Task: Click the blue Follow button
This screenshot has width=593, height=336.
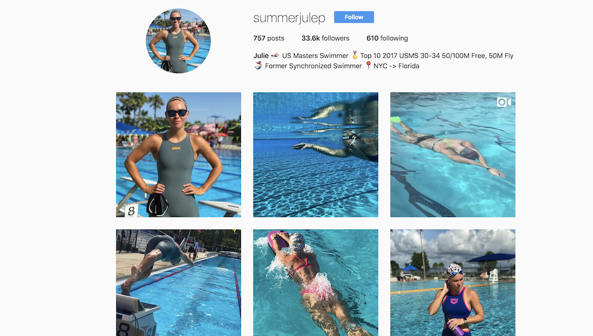Action: 354,17
